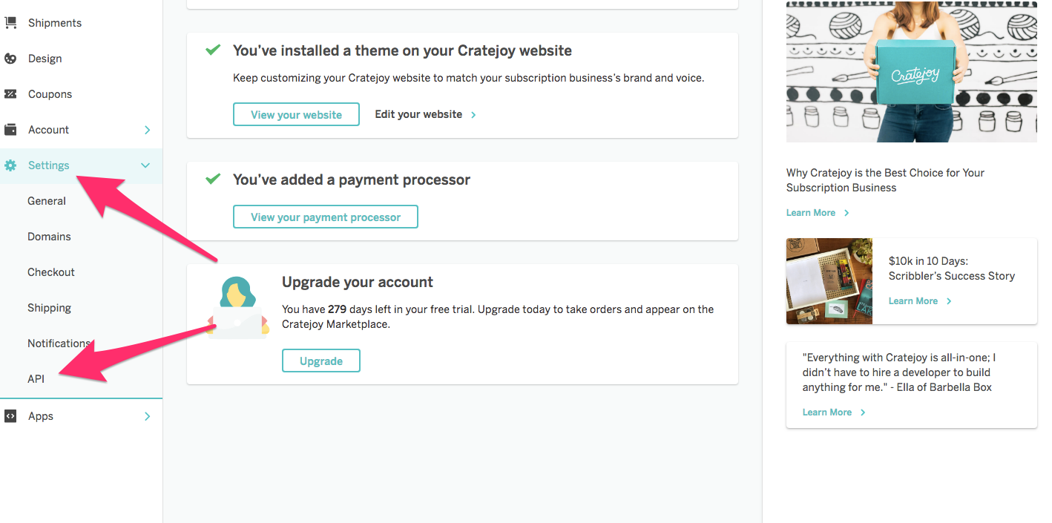The image size is (1052, 523).
Task: Click Learn More for Scribbler's Success Story
Action: [x=913, y=301]
